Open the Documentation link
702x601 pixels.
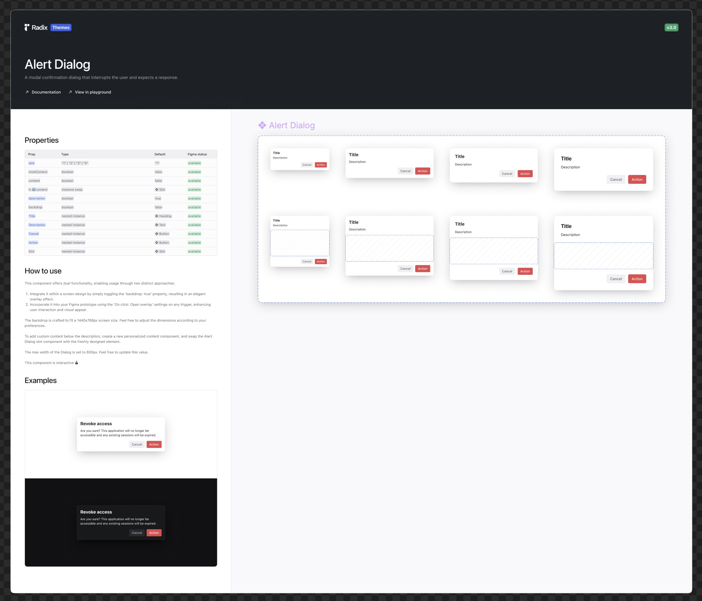(46, 92)
